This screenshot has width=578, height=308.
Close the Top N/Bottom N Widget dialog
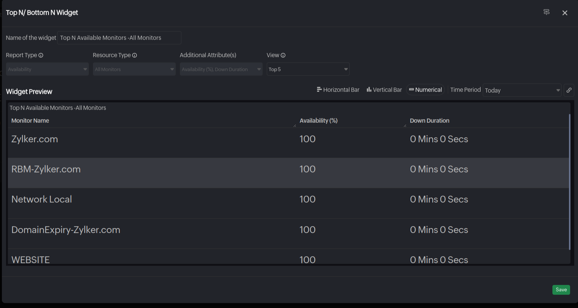click(x=565, y=13)
